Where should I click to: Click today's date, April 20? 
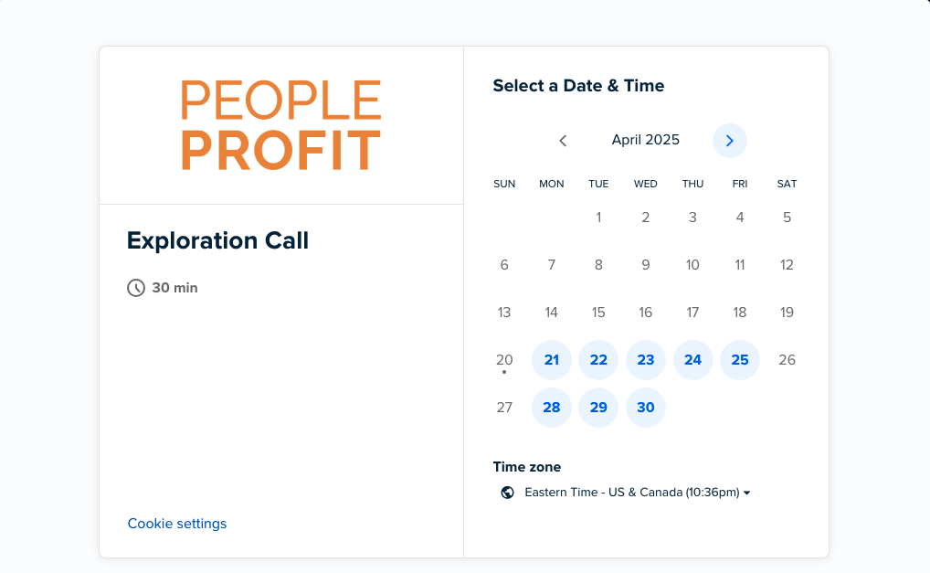click(504, 360)
